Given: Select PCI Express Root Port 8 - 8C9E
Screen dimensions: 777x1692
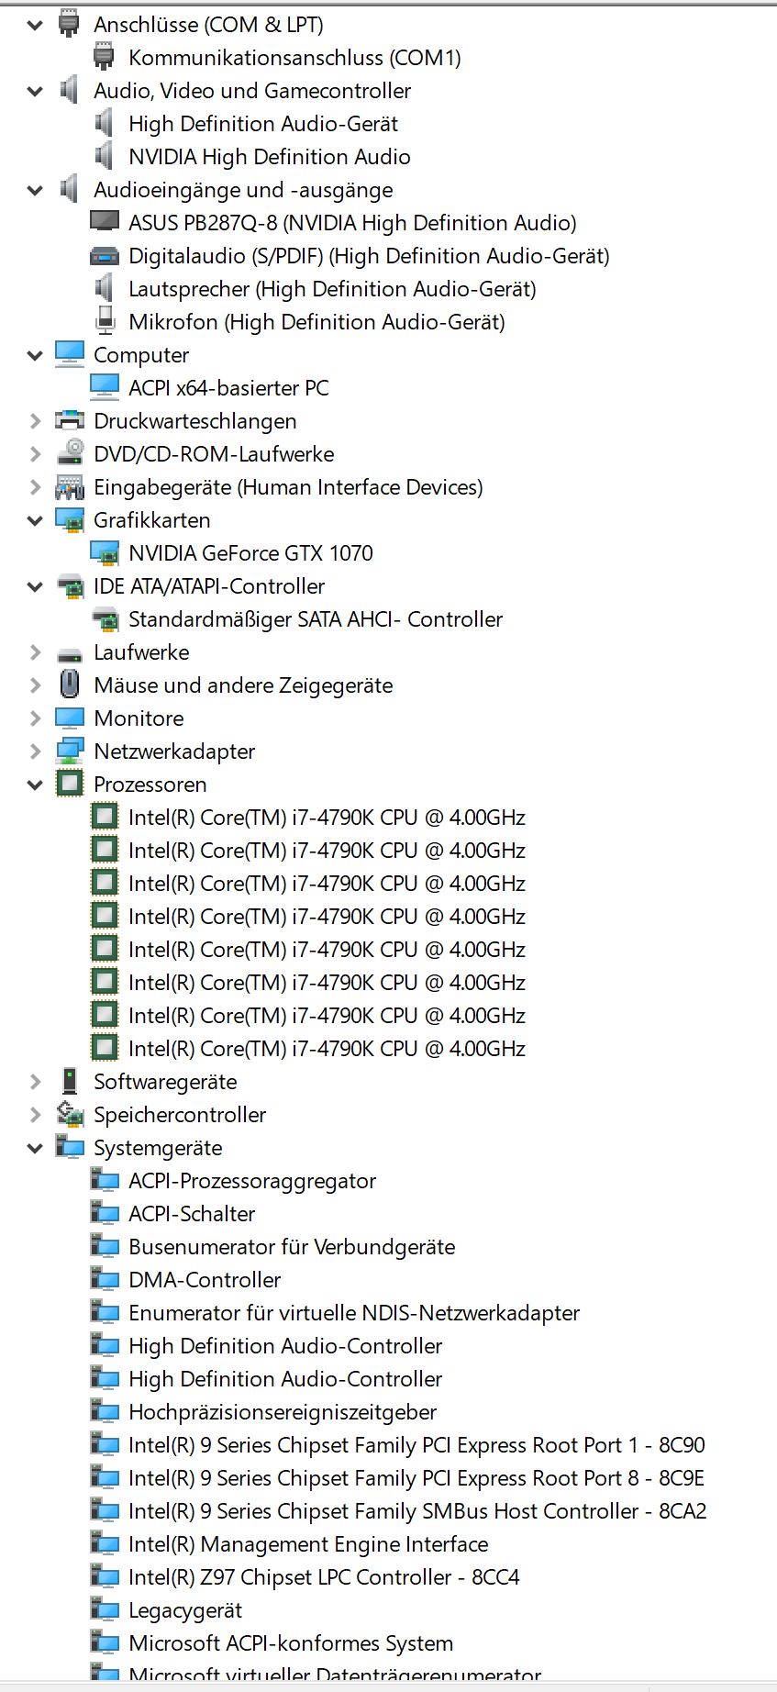Looking at the screenshot, I should 416,1478.
